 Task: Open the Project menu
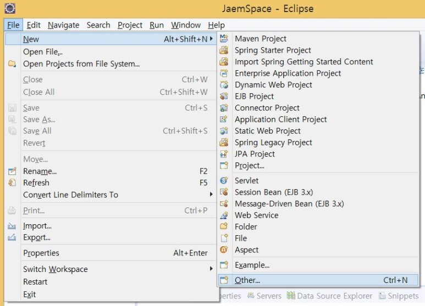click(x=130, y=25)
